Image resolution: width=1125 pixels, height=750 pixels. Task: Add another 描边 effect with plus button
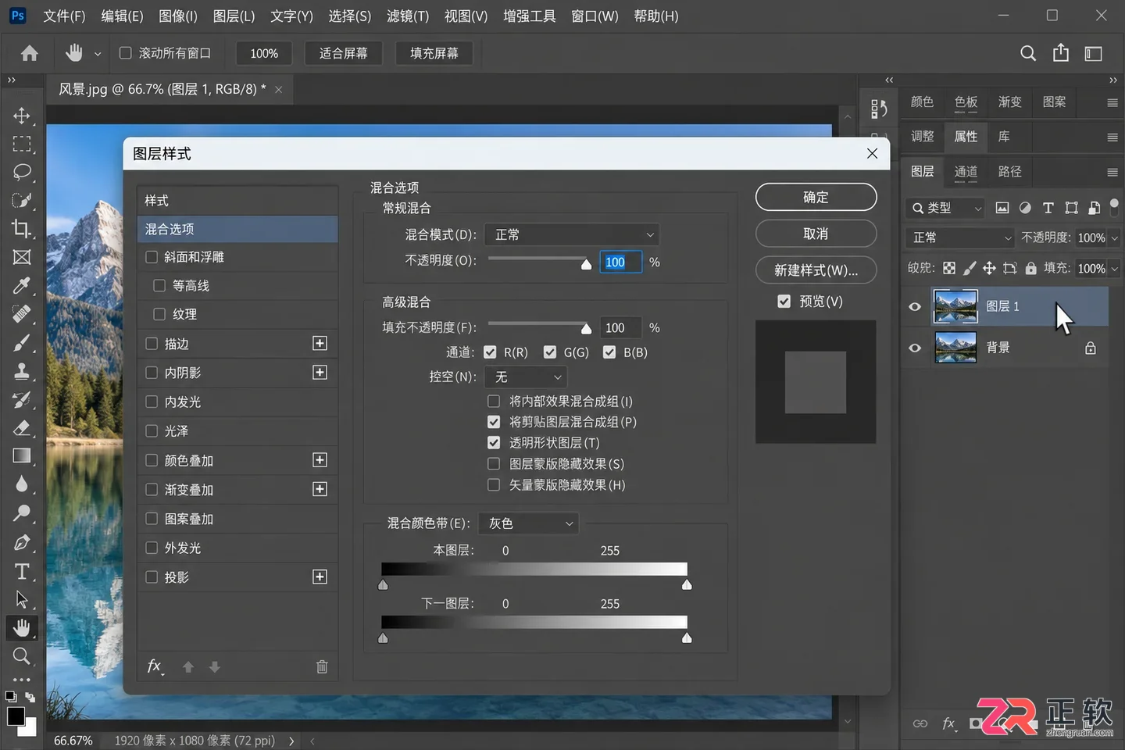(320, 344)
